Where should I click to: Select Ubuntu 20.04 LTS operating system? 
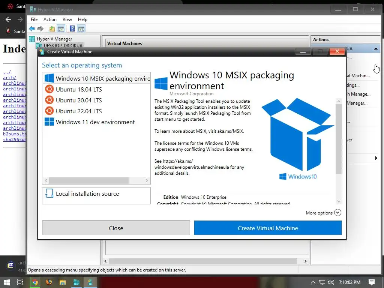tap(96, 100)
